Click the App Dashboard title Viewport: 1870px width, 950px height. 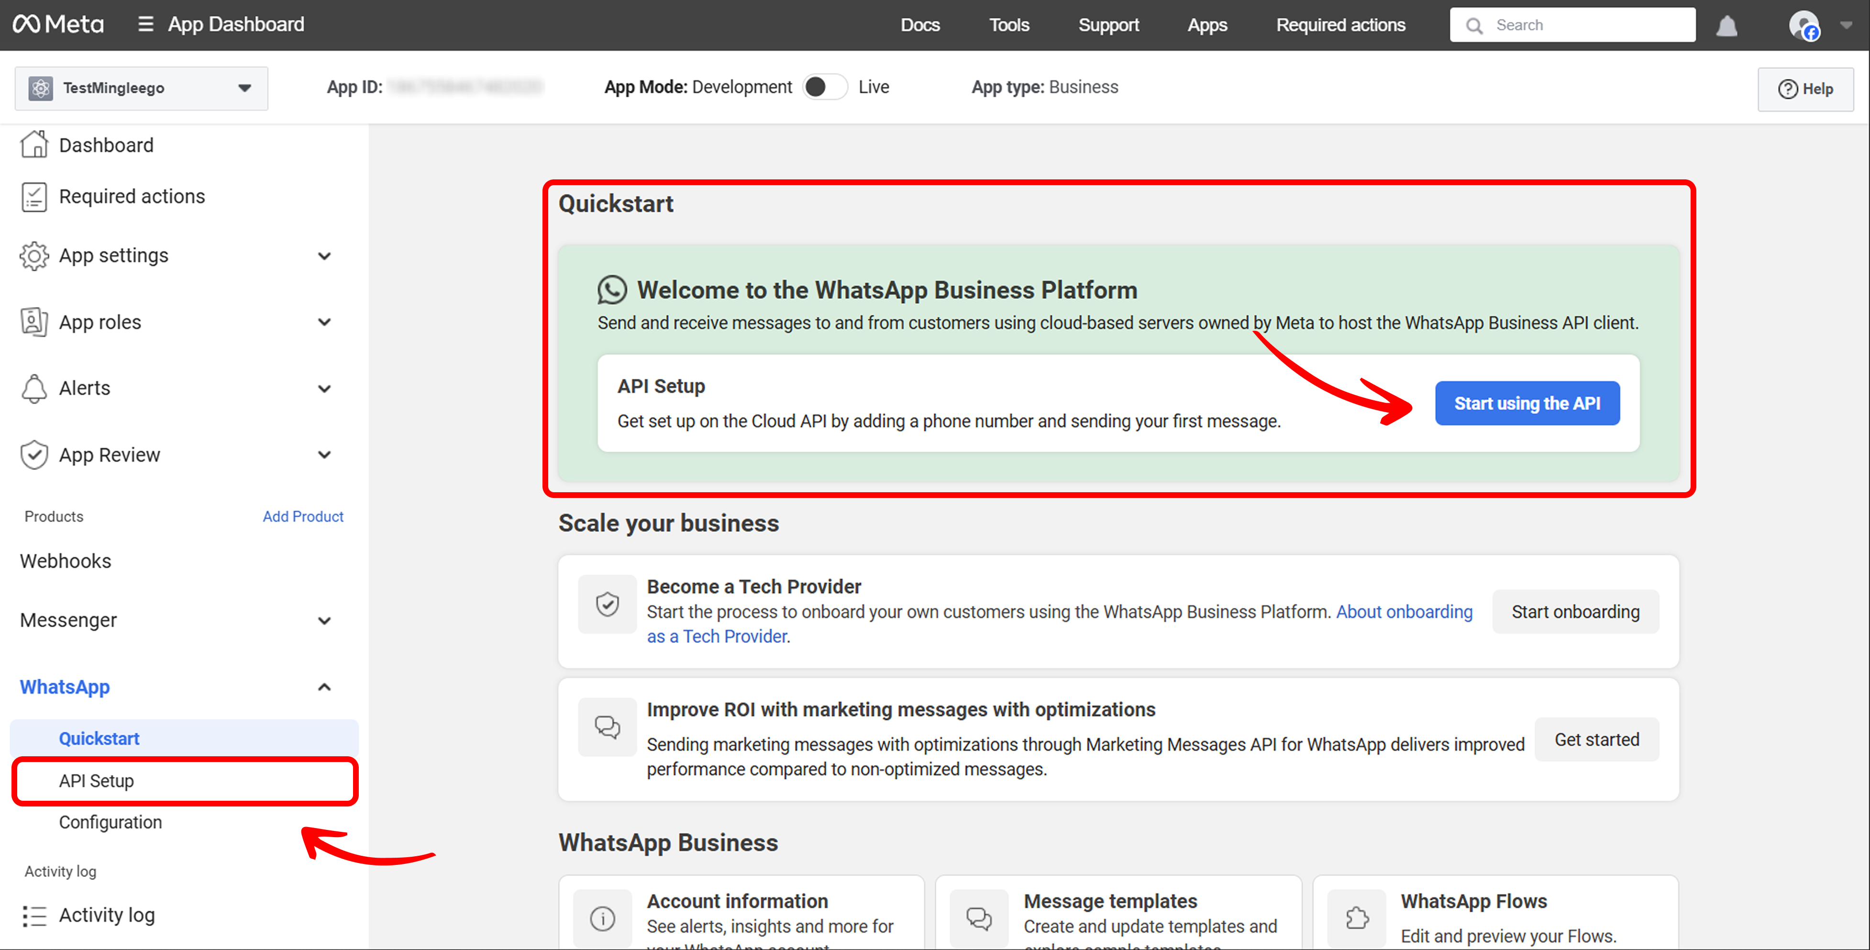point(236,25)
